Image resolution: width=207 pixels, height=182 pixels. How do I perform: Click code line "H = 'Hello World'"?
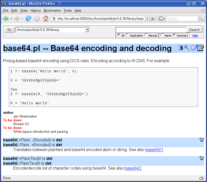[x=29, y=103]
